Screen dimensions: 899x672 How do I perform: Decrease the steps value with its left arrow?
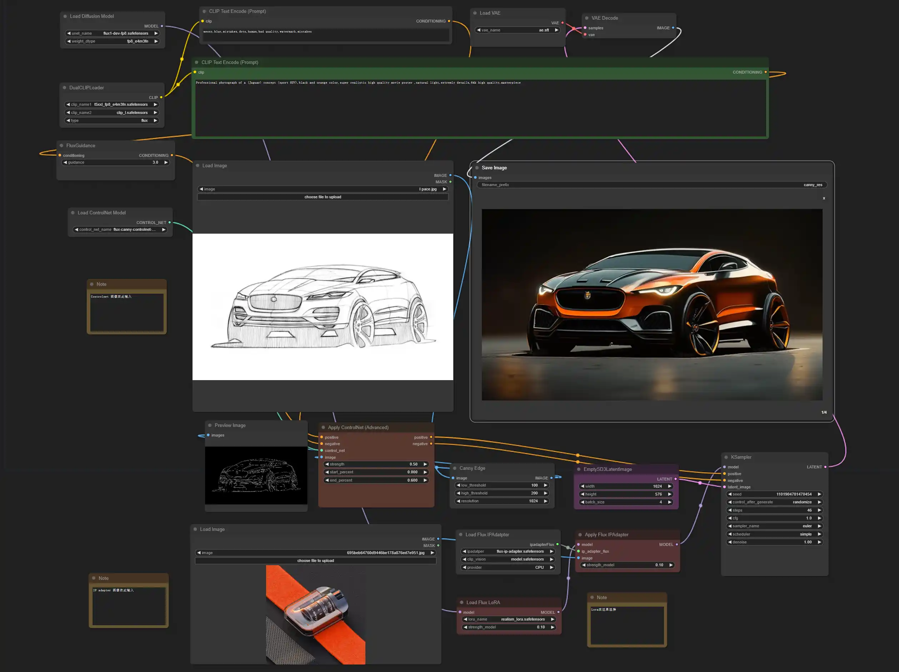click(x=730, y=510)
